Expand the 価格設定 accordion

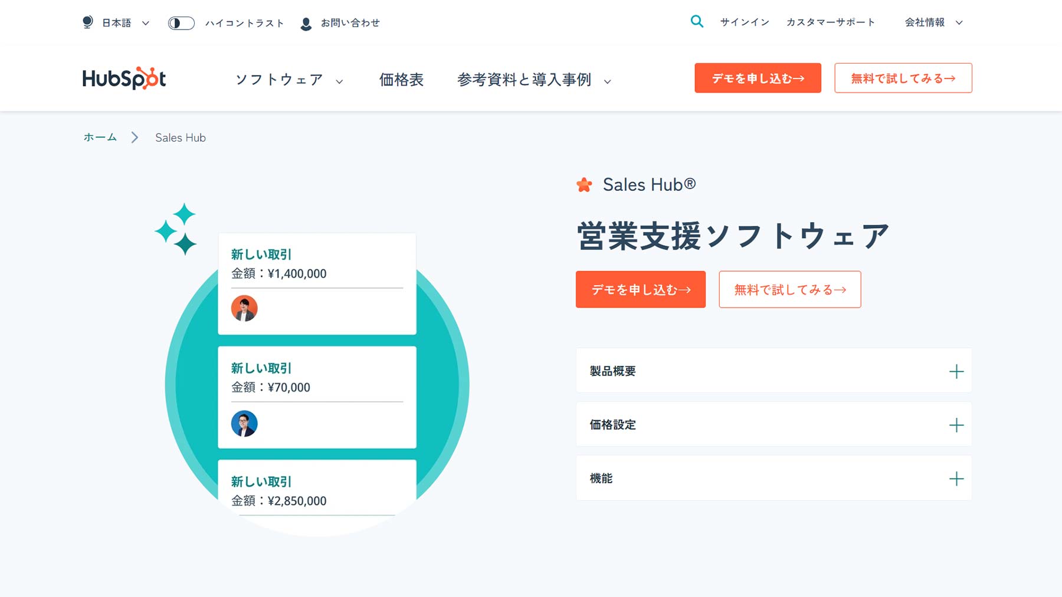point(773,424)
